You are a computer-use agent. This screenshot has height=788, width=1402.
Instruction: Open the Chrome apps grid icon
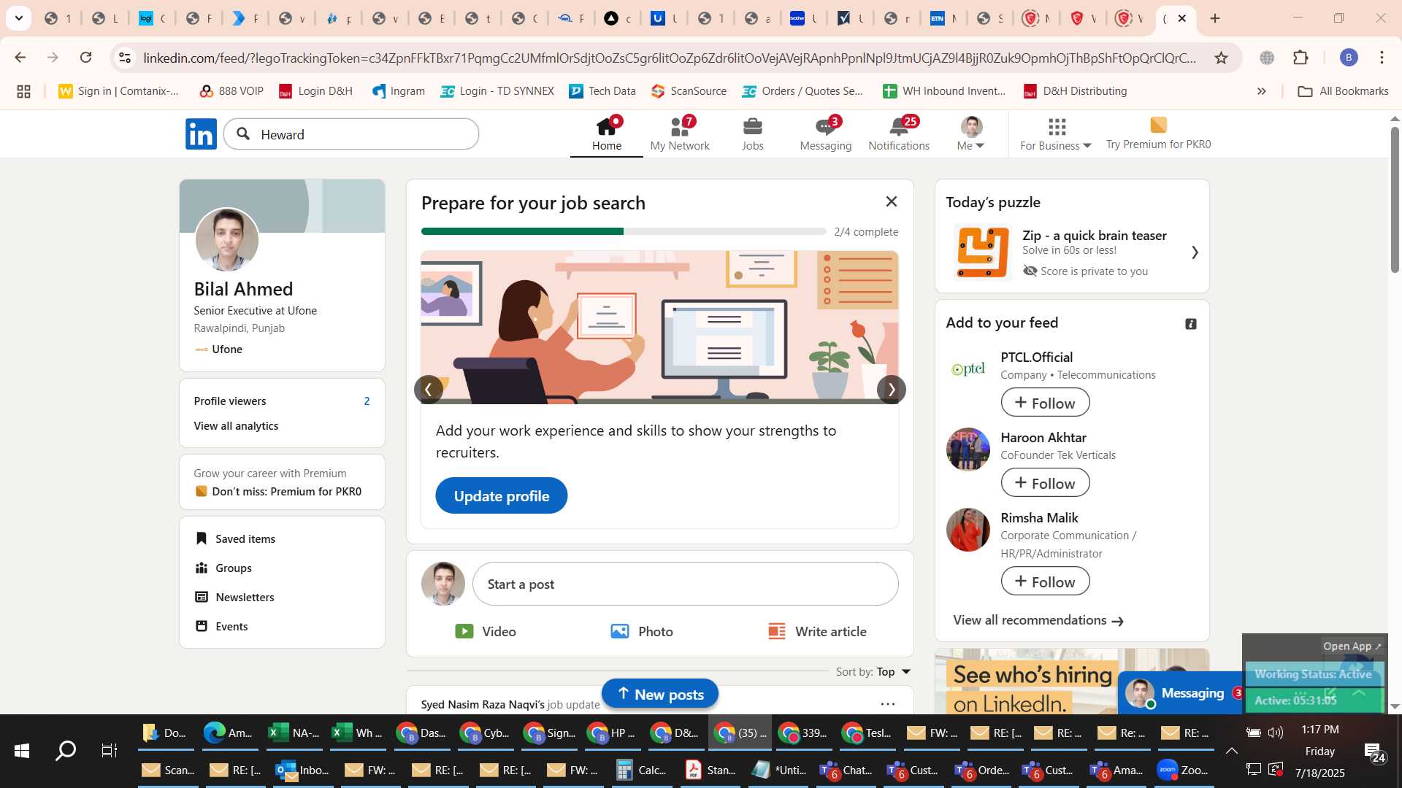click(x=23, y=91)
